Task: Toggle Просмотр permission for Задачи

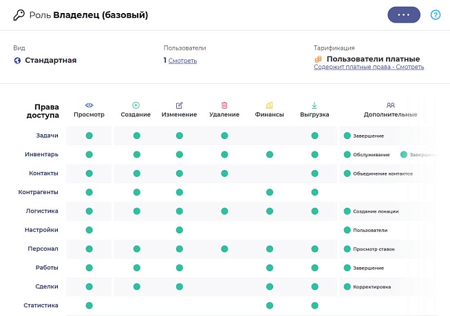Action: (89, 136)
